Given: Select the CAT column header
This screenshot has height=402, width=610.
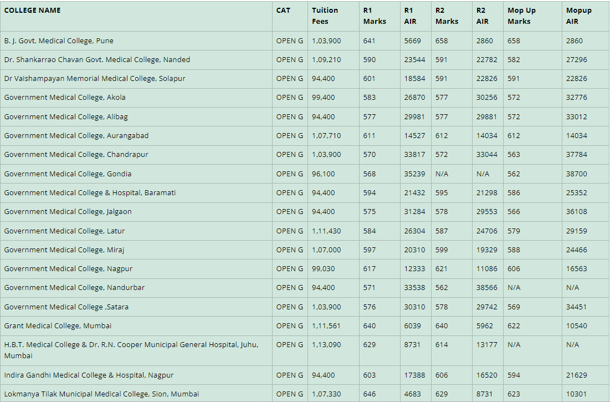Looking at the screenshot, I should pyautogui.click(x=283, y=10).
